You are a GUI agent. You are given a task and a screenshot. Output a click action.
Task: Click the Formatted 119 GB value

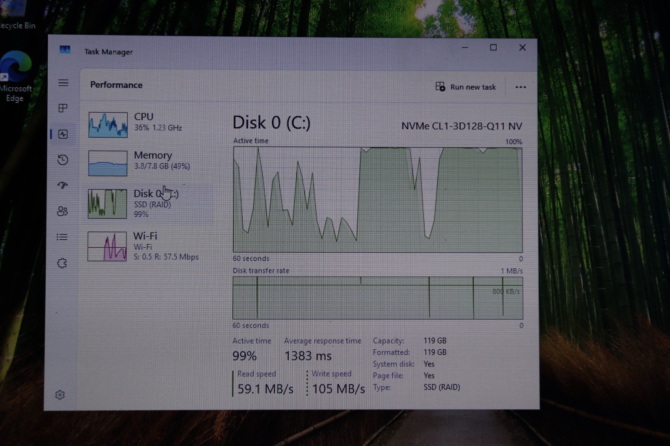click(x=435, y=352)
